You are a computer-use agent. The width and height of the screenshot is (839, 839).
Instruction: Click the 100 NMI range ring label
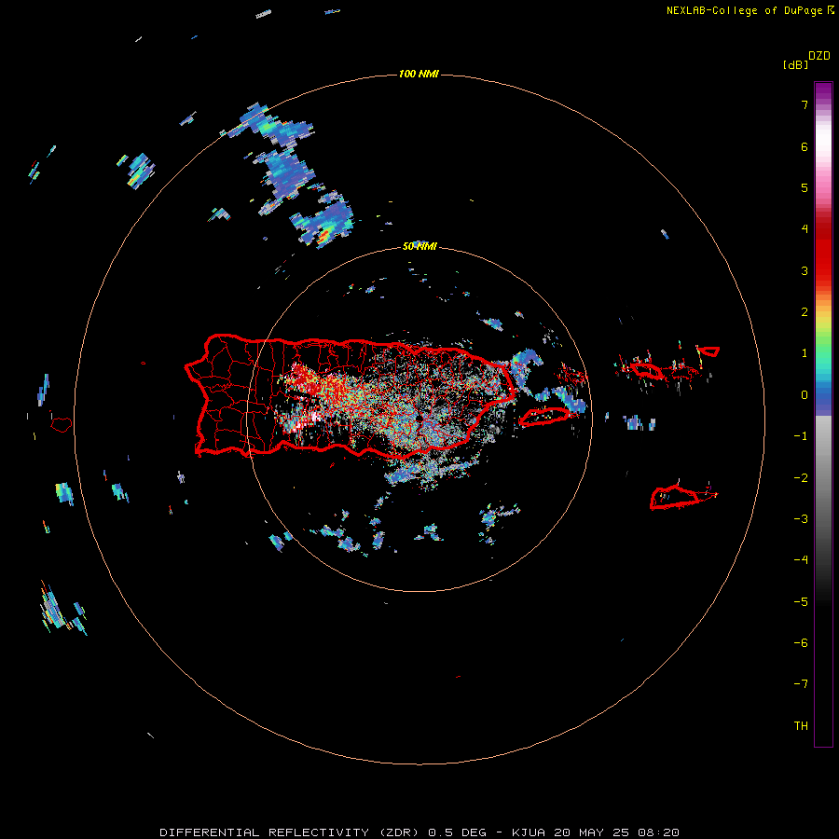[x=419, y=74]
